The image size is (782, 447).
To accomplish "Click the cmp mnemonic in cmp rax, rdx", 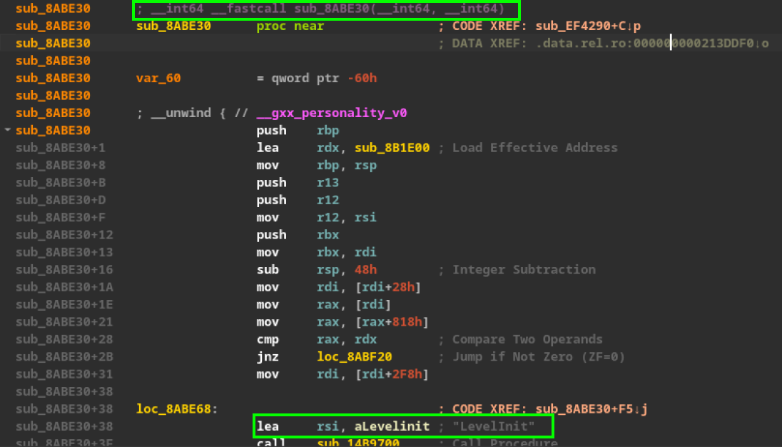I will coord(268,340).
